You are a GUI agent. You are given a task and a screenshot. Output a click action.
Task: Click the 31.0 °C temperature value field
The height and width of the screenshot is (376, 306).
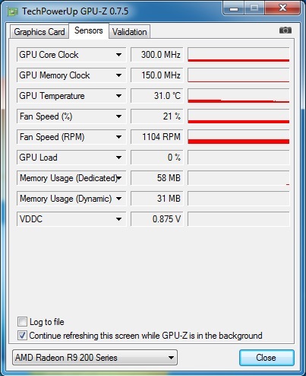click(x=156, y=96)
